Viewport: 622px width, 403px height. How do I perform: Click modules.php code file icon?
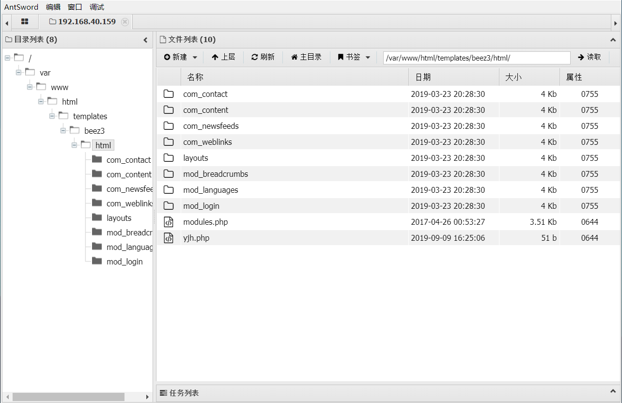pyautogui.click(x=169, y=222)
